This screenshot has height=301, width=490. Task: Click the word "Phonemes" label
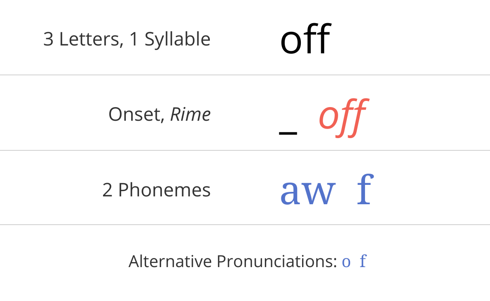tap(164, 190)
